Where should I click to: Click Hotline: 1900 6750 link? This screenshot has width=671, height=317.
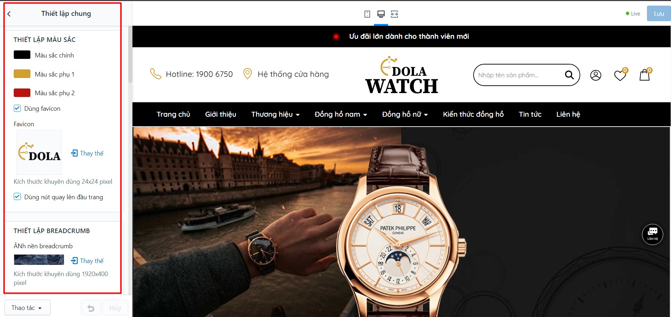(x=199, y=74)
